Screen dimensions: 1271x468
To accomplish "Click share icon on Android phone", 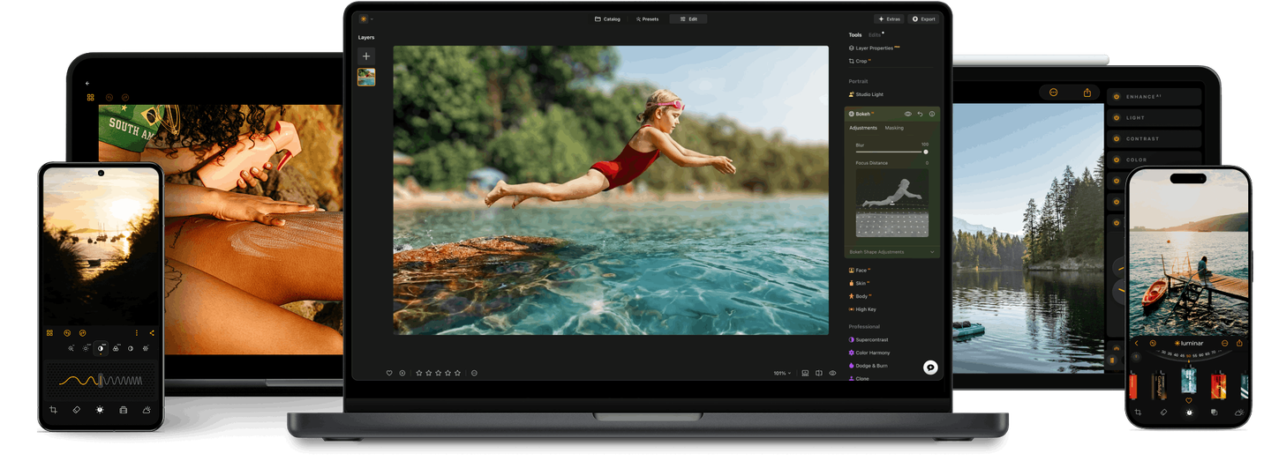I will [x=151, y=333].
